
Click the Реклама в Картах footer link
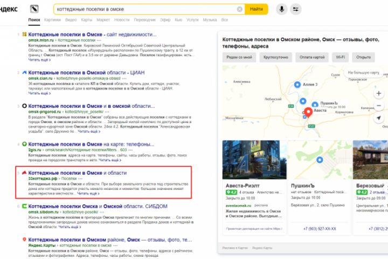(x=235, y=248)
